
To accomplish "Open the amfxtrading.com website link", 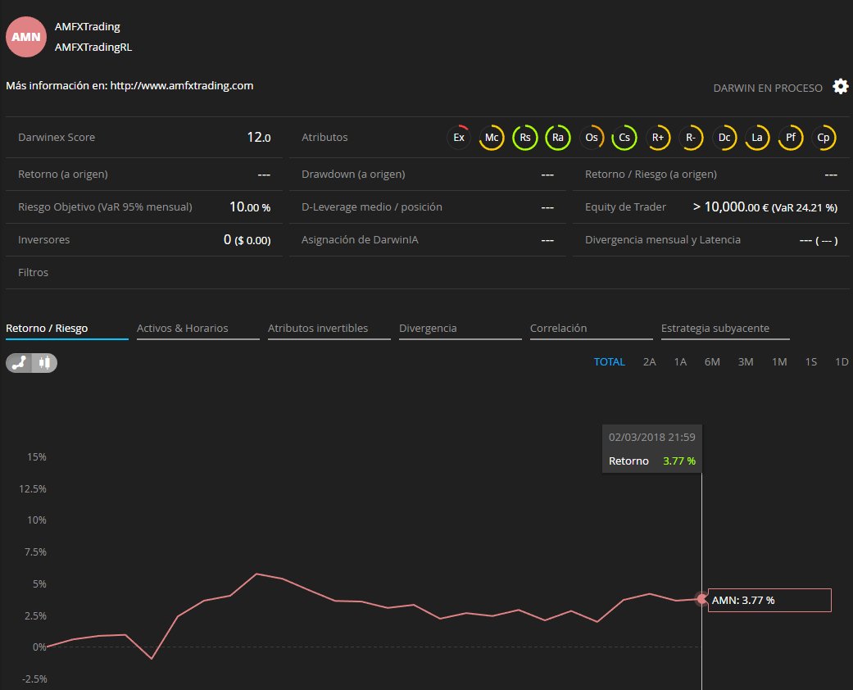I will click(182, 85).
